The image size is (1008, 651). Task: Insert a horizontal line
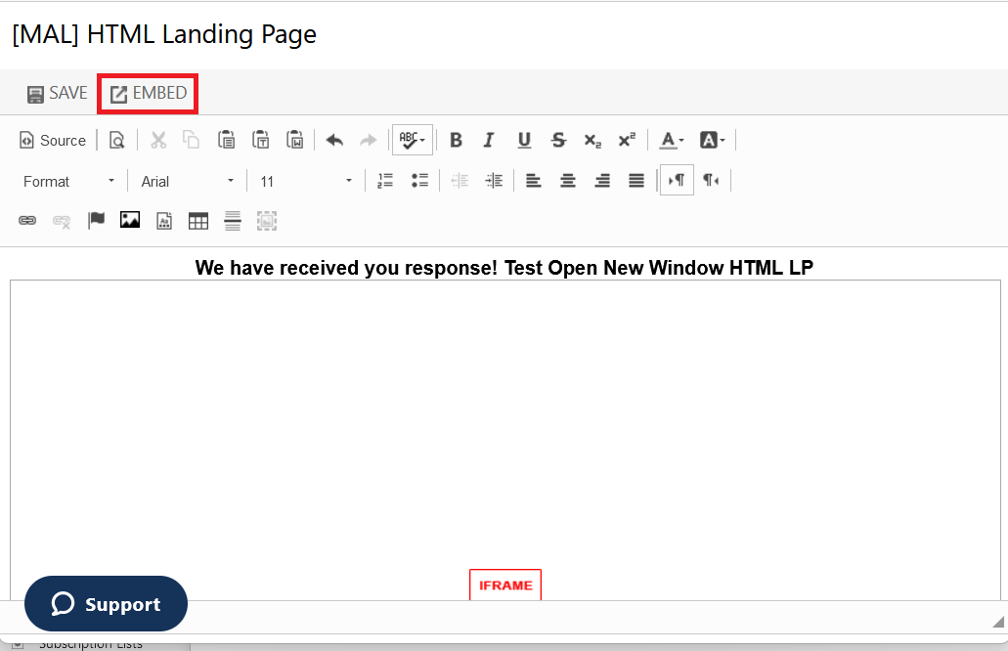point(233,221)
